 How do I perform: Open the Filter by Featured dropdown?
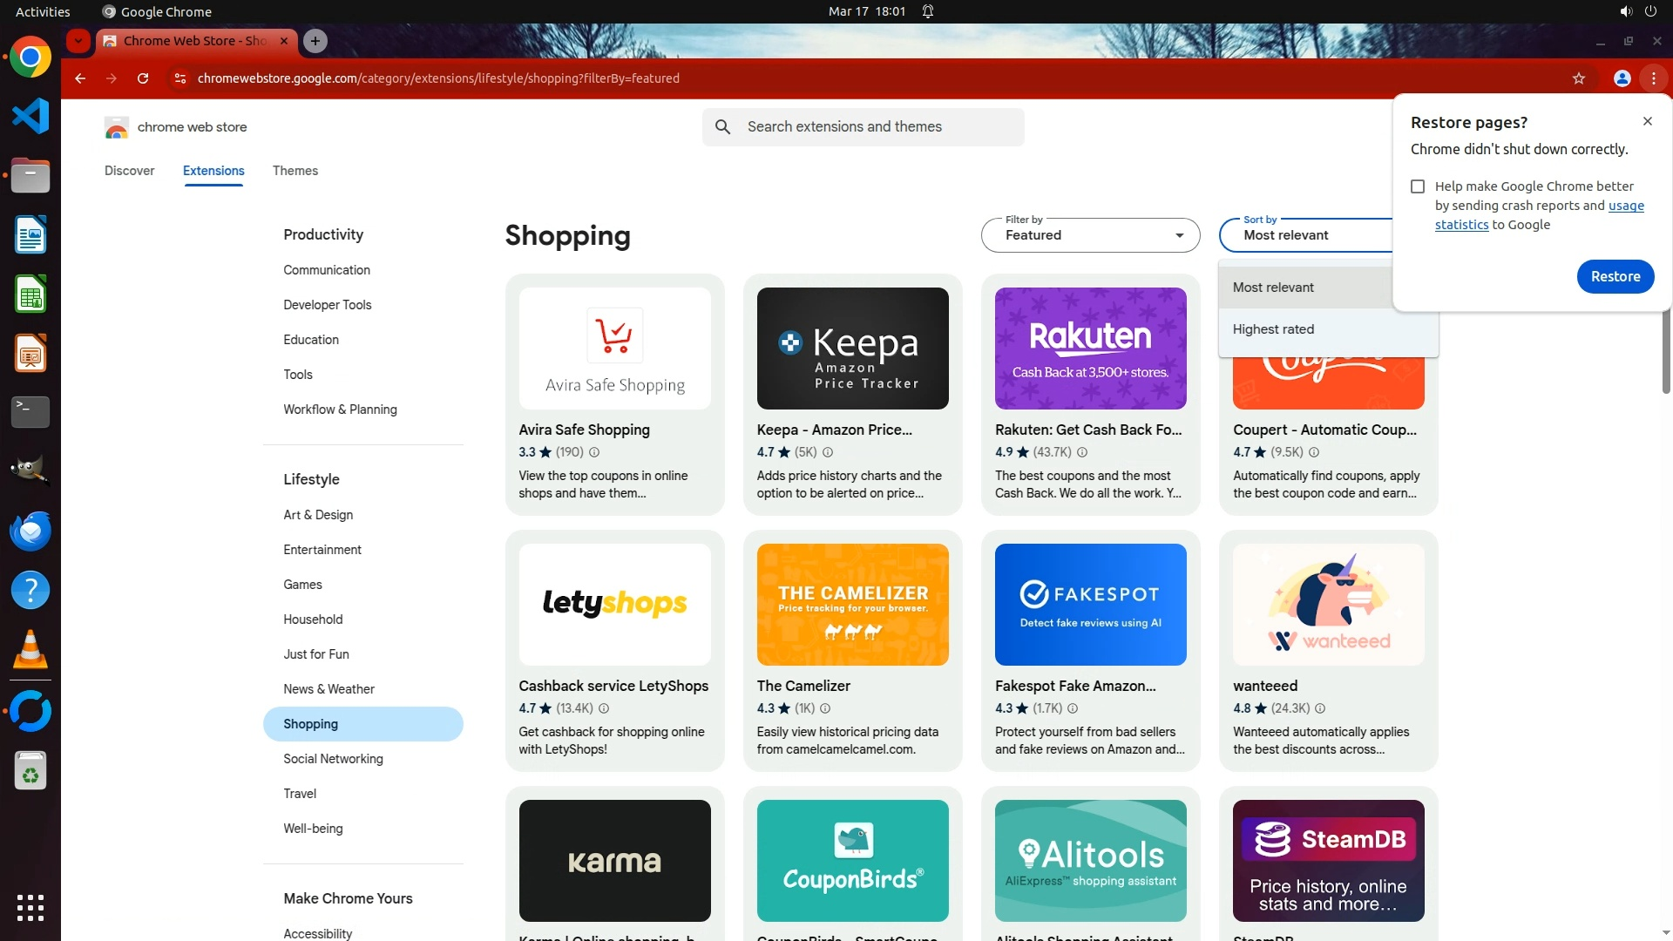1089,235
